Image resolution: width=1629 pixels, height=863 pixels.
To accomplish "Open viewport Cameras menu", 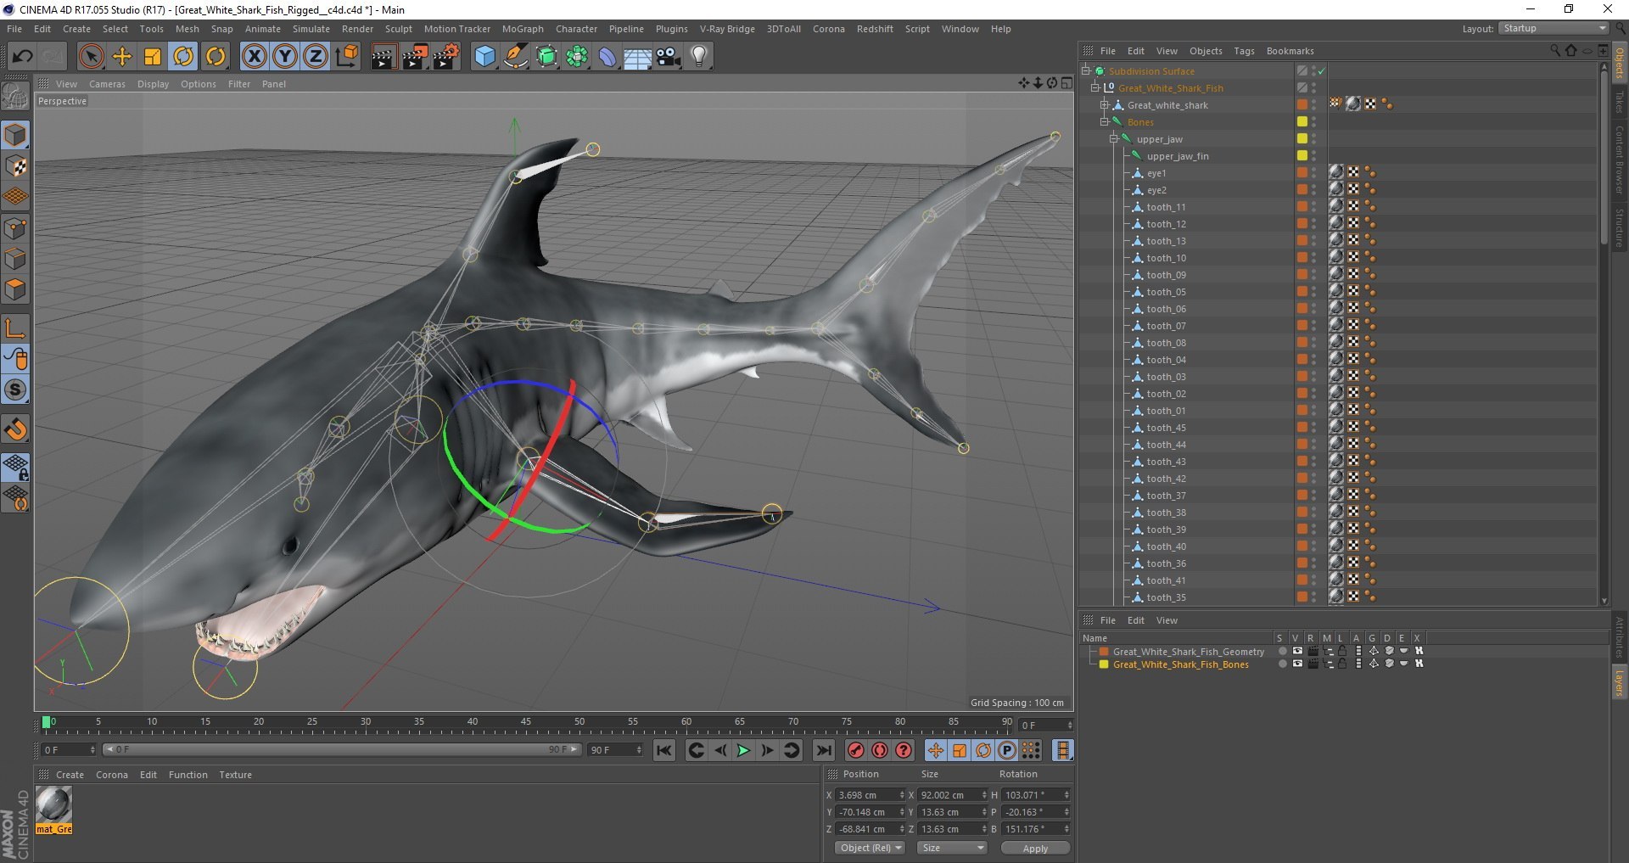I will click(x=107, y=84).
